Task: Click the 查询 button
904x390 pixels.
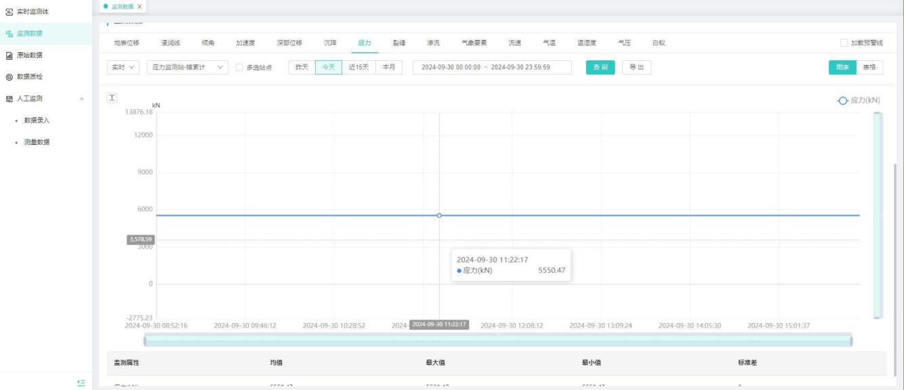Action: coord(600,68)
